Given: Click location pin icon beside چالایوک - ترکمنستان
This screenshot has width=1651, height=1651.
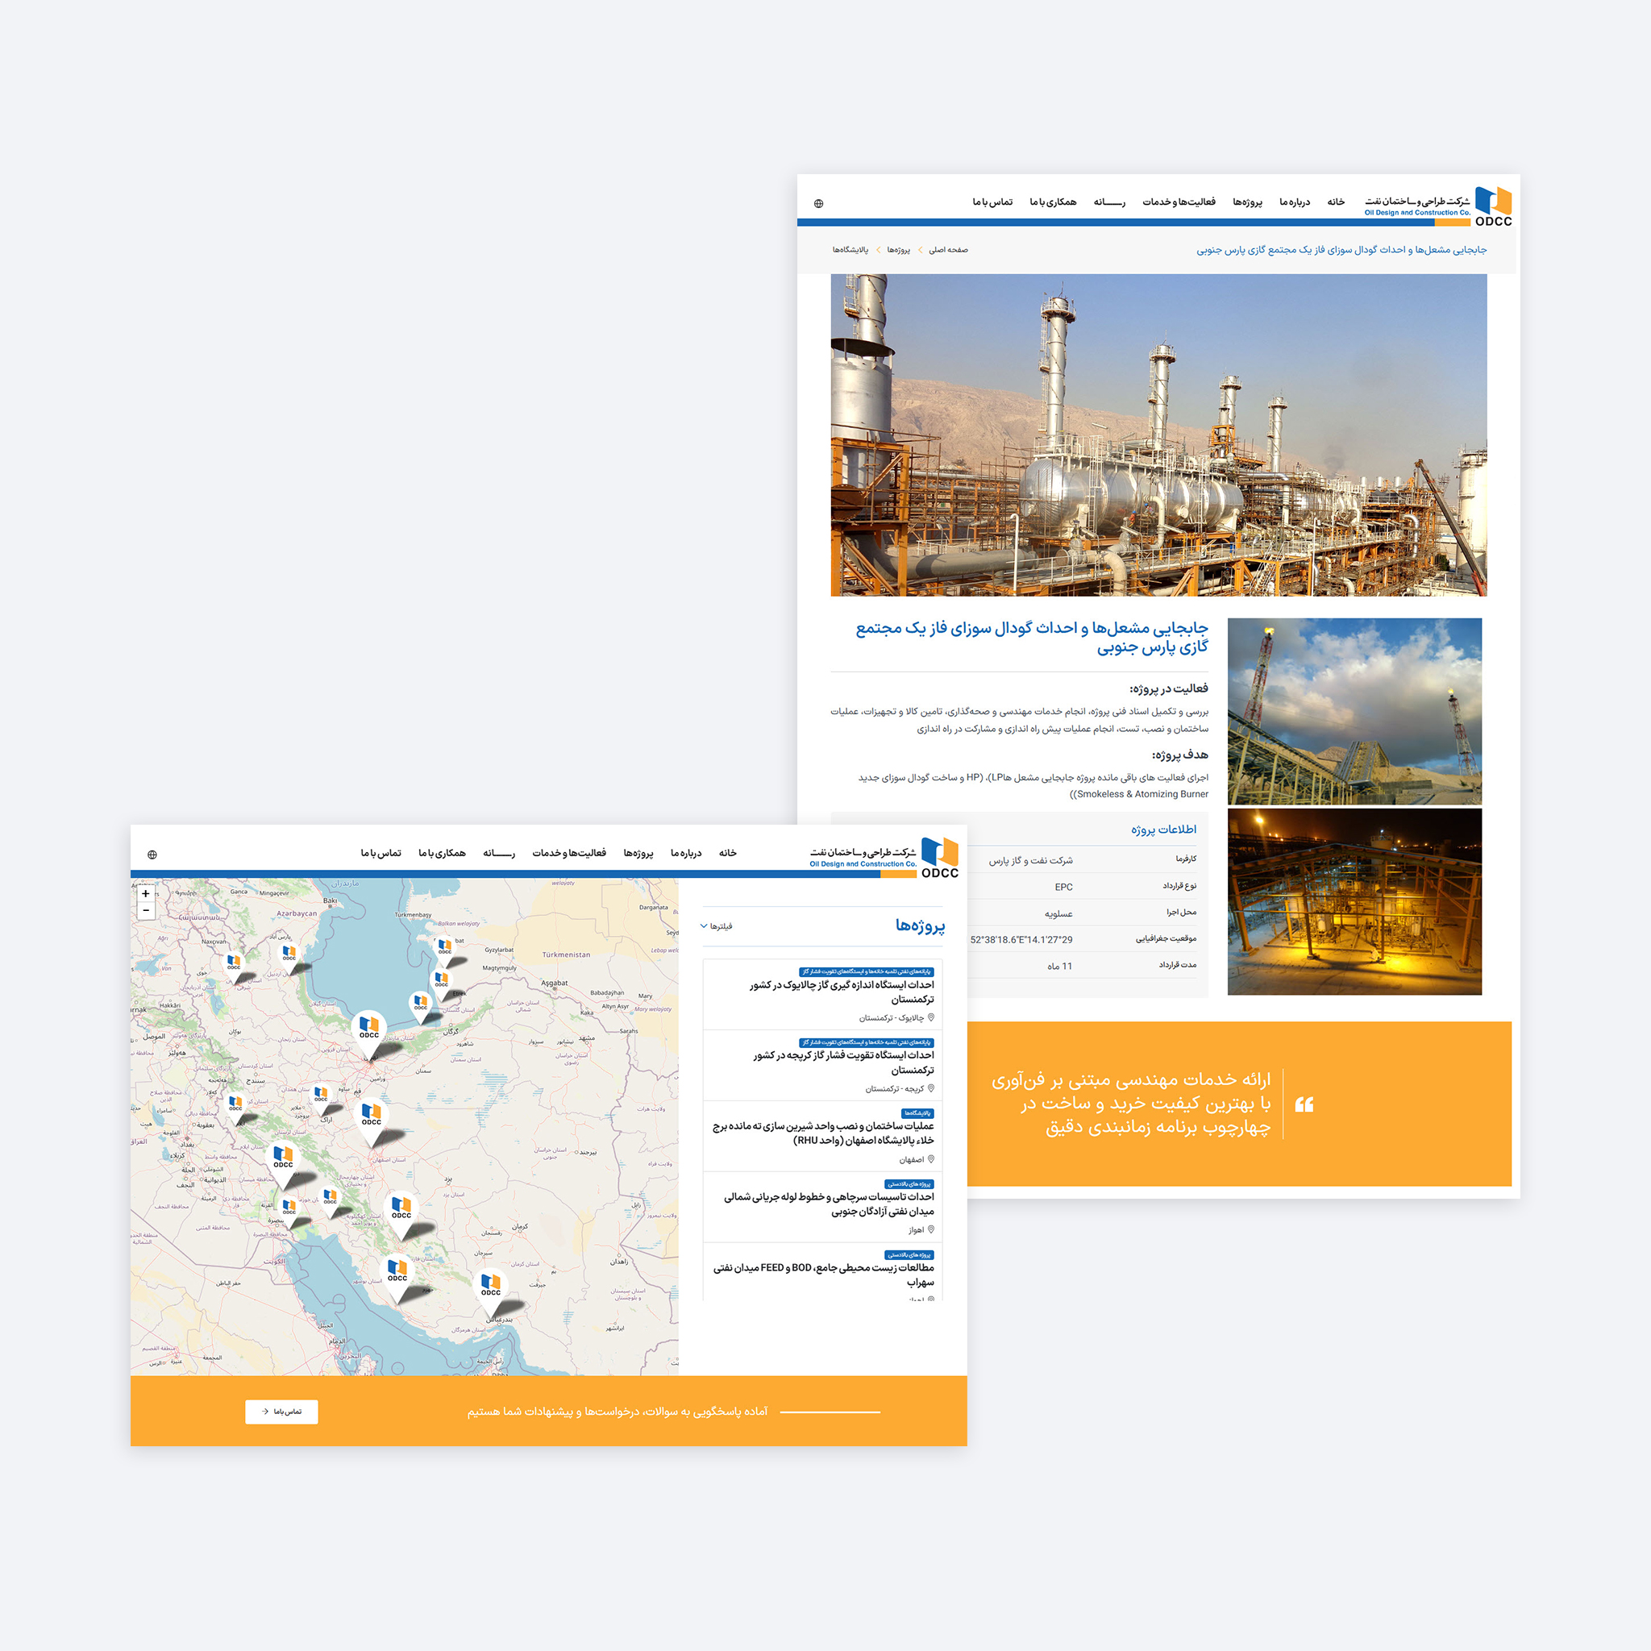Looking at the screenshot, I should click(930, 1018).
